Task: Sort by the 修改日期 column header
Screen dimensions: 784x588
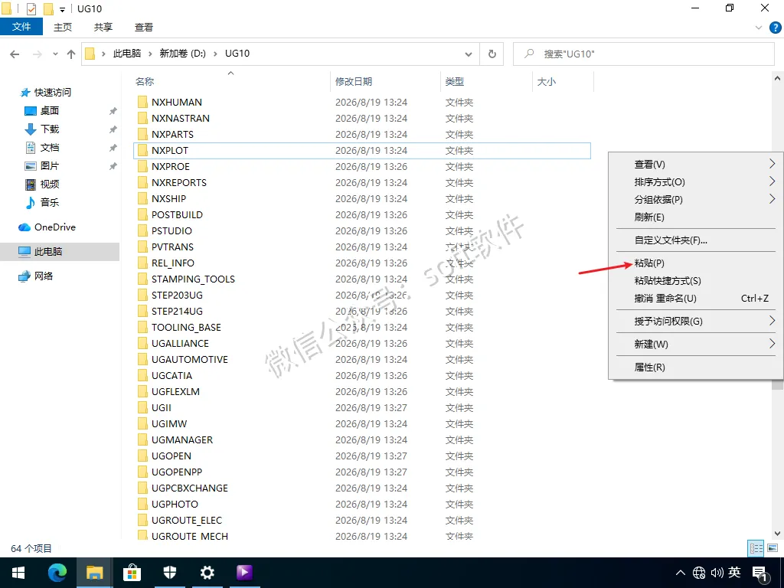Action: pyautogui.click(x=354, y=81)
